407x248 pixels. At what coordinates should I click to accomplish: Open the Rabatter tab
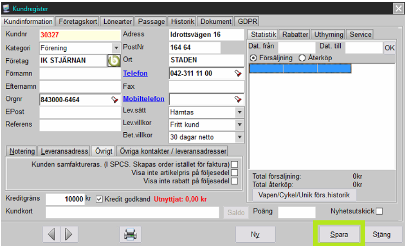[x=295, y=34]
